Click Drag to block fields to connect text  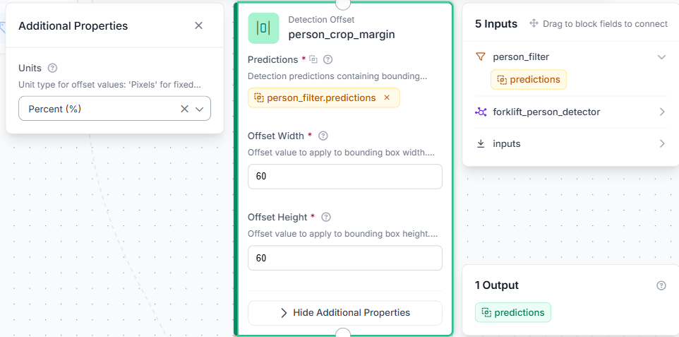[606, 24]
